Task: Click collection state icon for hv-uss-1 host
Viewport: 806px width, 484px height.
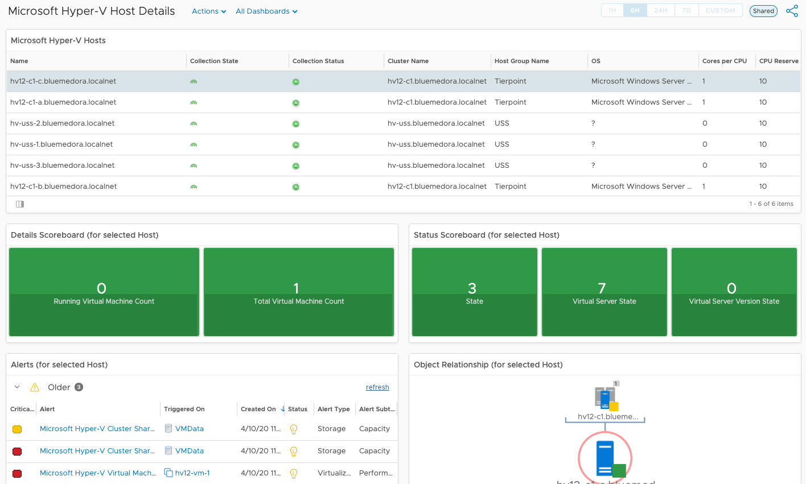Action: point(194,145)
